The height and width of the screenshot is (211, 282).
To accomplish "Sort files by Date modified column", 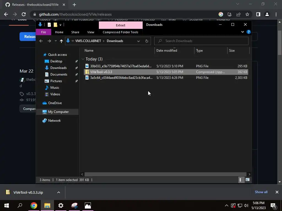I will [x=167, y=51].
